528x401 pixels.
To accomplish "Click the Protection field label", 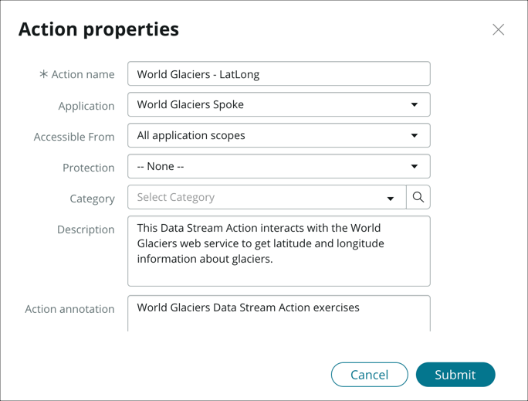I will click(89, 168).
